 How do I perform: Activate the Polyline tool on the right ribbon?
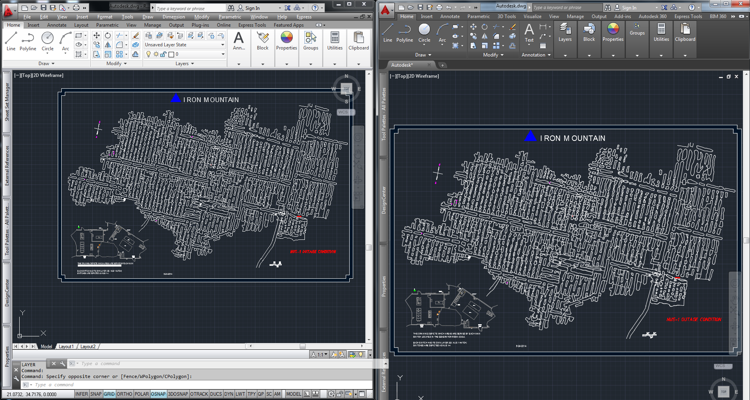click(x=404, y=33)
